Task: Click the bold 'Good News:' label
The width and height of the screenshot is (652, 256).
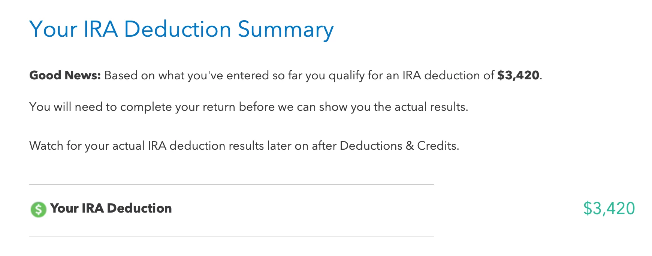Action: (x=65, y=75)
